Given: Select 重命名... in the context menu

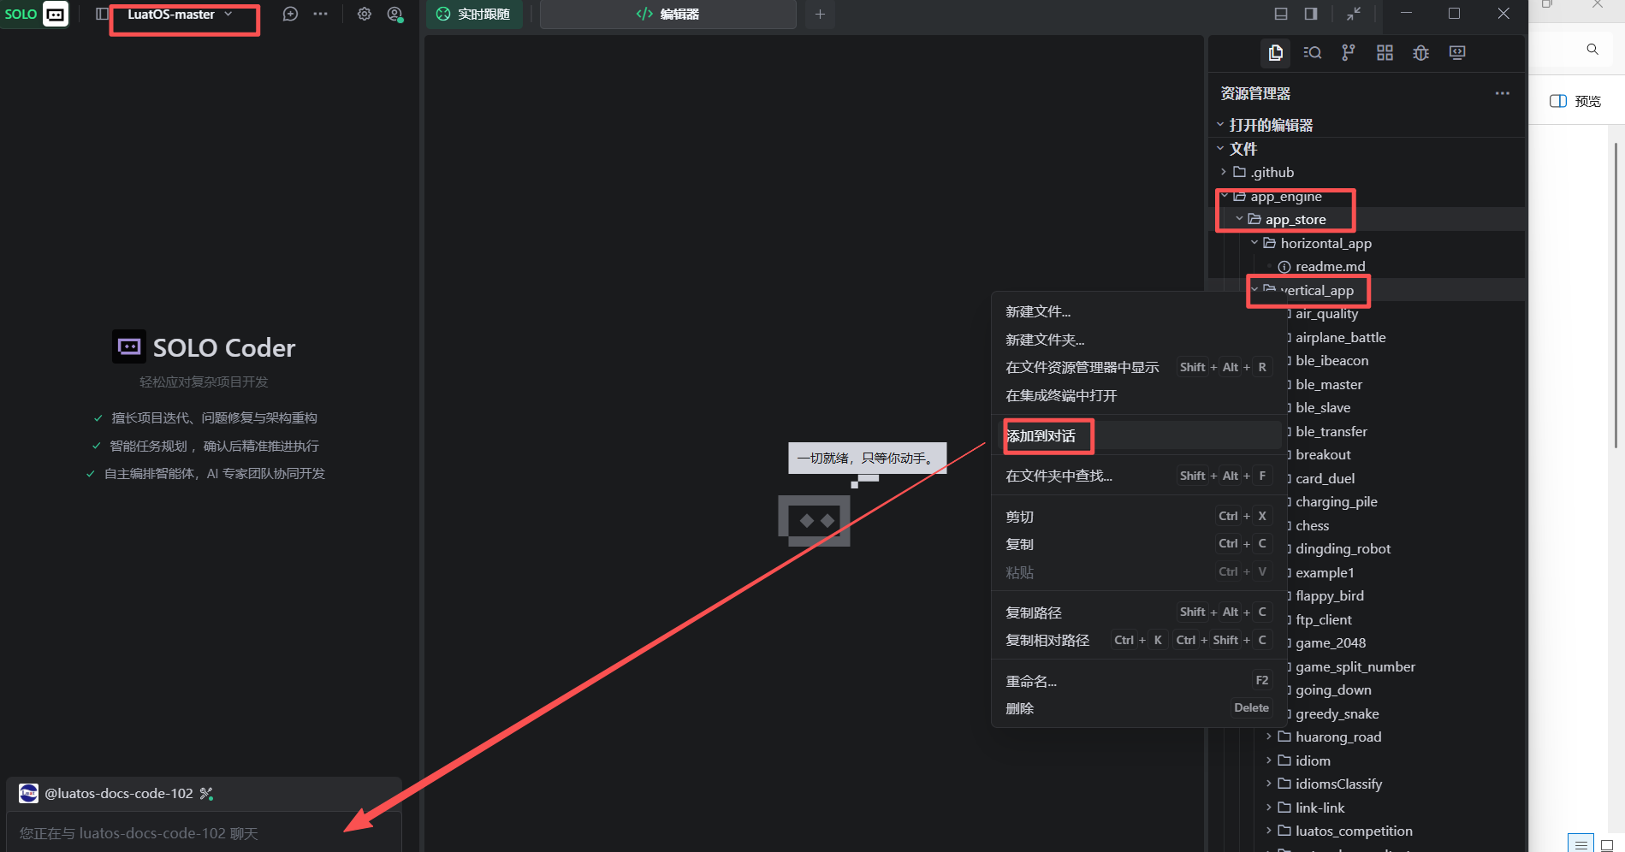Looking at the screenshot, I should [1139, 681].
